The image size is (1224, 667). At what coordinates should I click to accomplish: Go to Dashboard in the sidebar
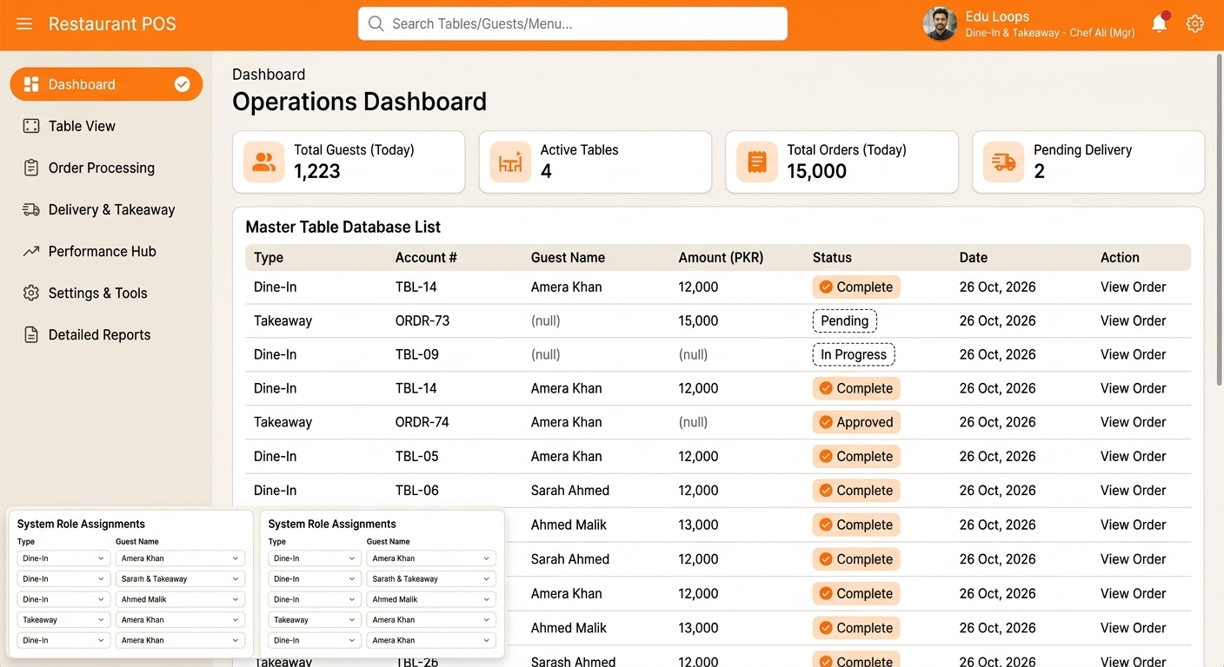(x=106, y=84)
